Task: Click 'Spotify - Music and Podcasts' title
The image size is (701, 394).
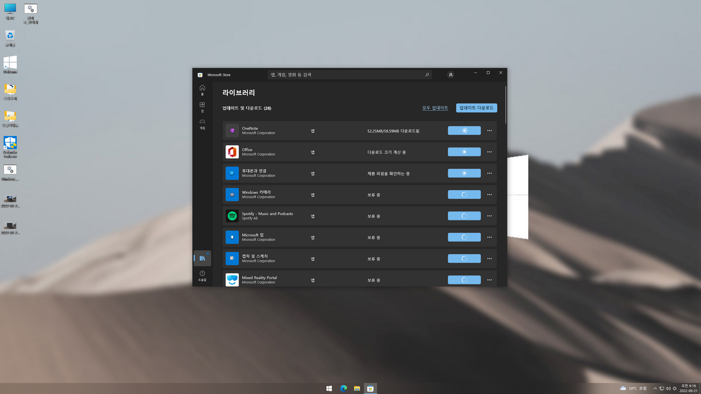Action: pyautogui.click(x=267, y=214)
